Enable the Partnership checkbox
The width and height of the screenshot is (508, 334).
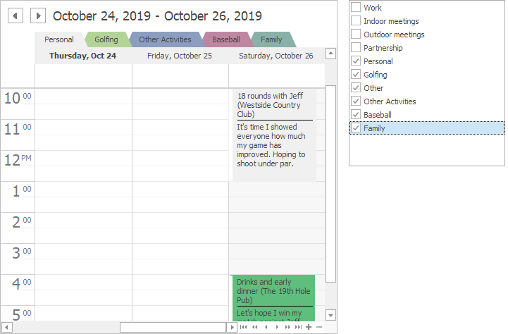coord(356,47)
